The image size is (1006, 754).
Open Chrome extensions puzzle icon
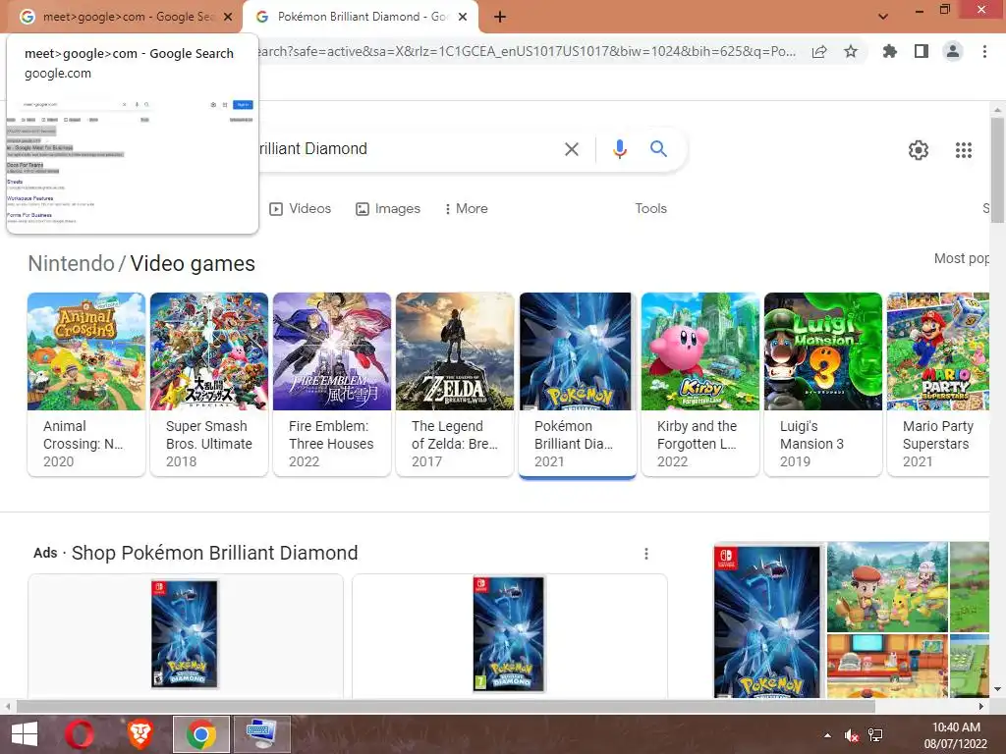[x=889, y=51]
